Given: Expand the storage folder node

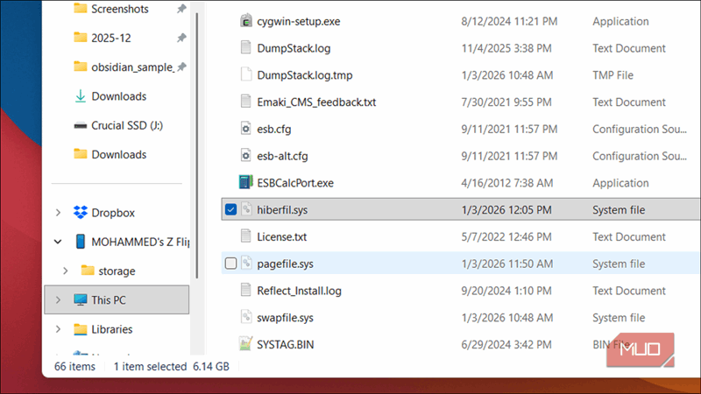Looking at the screenshot, I should tap(66, 271).
